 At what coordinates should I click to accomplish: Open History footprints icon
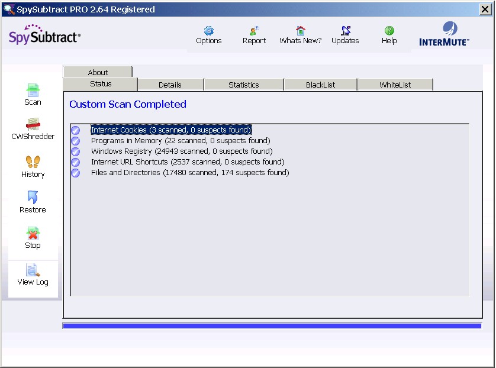pos(33,162)
